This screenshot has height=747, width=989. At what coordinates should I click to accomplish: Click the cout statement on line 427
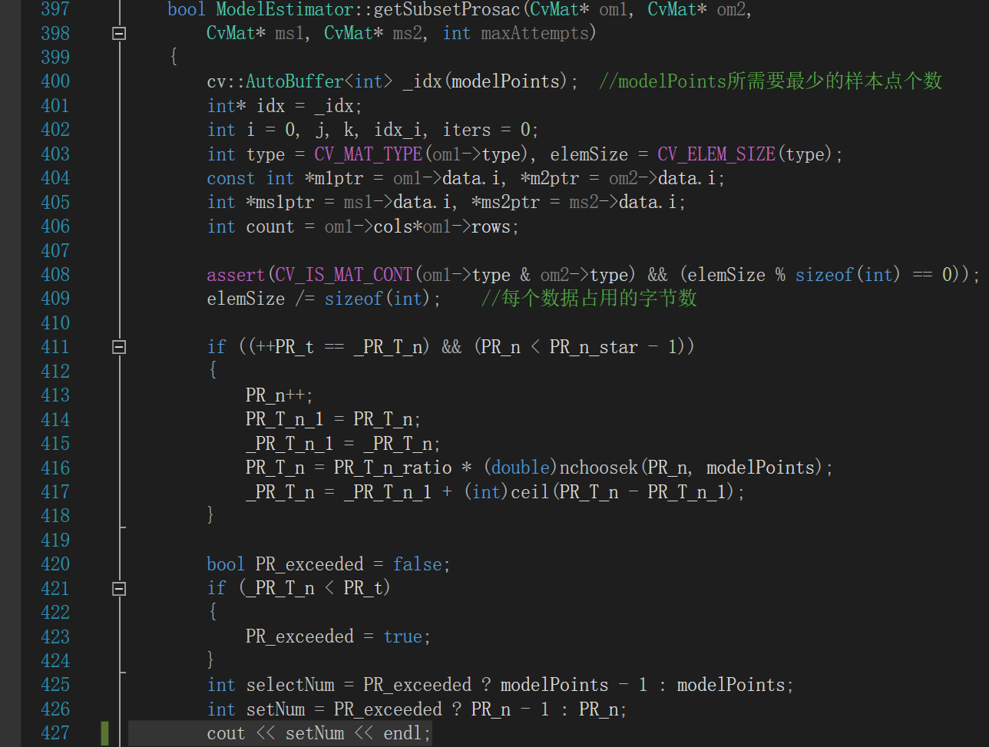click(x=225, y=734)
